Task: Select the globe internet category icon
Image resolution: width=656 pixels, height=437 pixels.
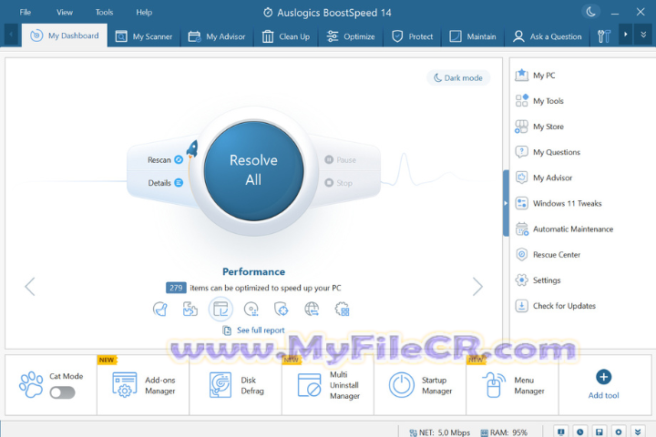Action: [312, 309]
